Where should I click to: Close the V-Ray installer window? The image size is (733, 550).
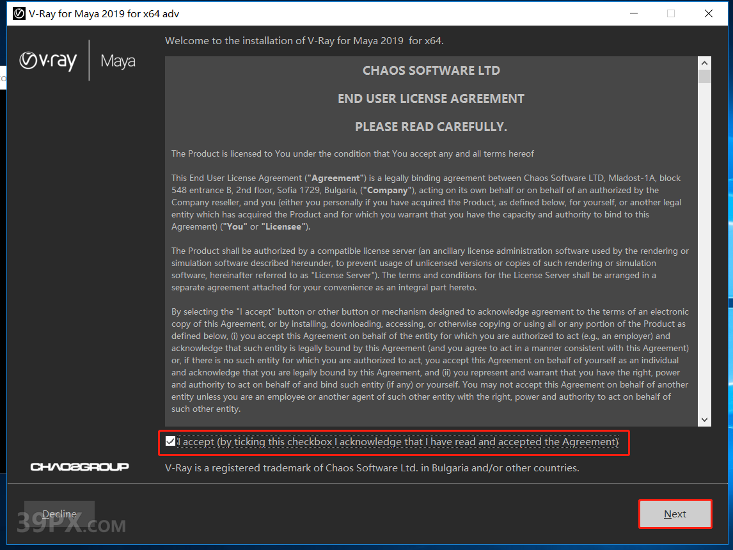coord(709,13)
